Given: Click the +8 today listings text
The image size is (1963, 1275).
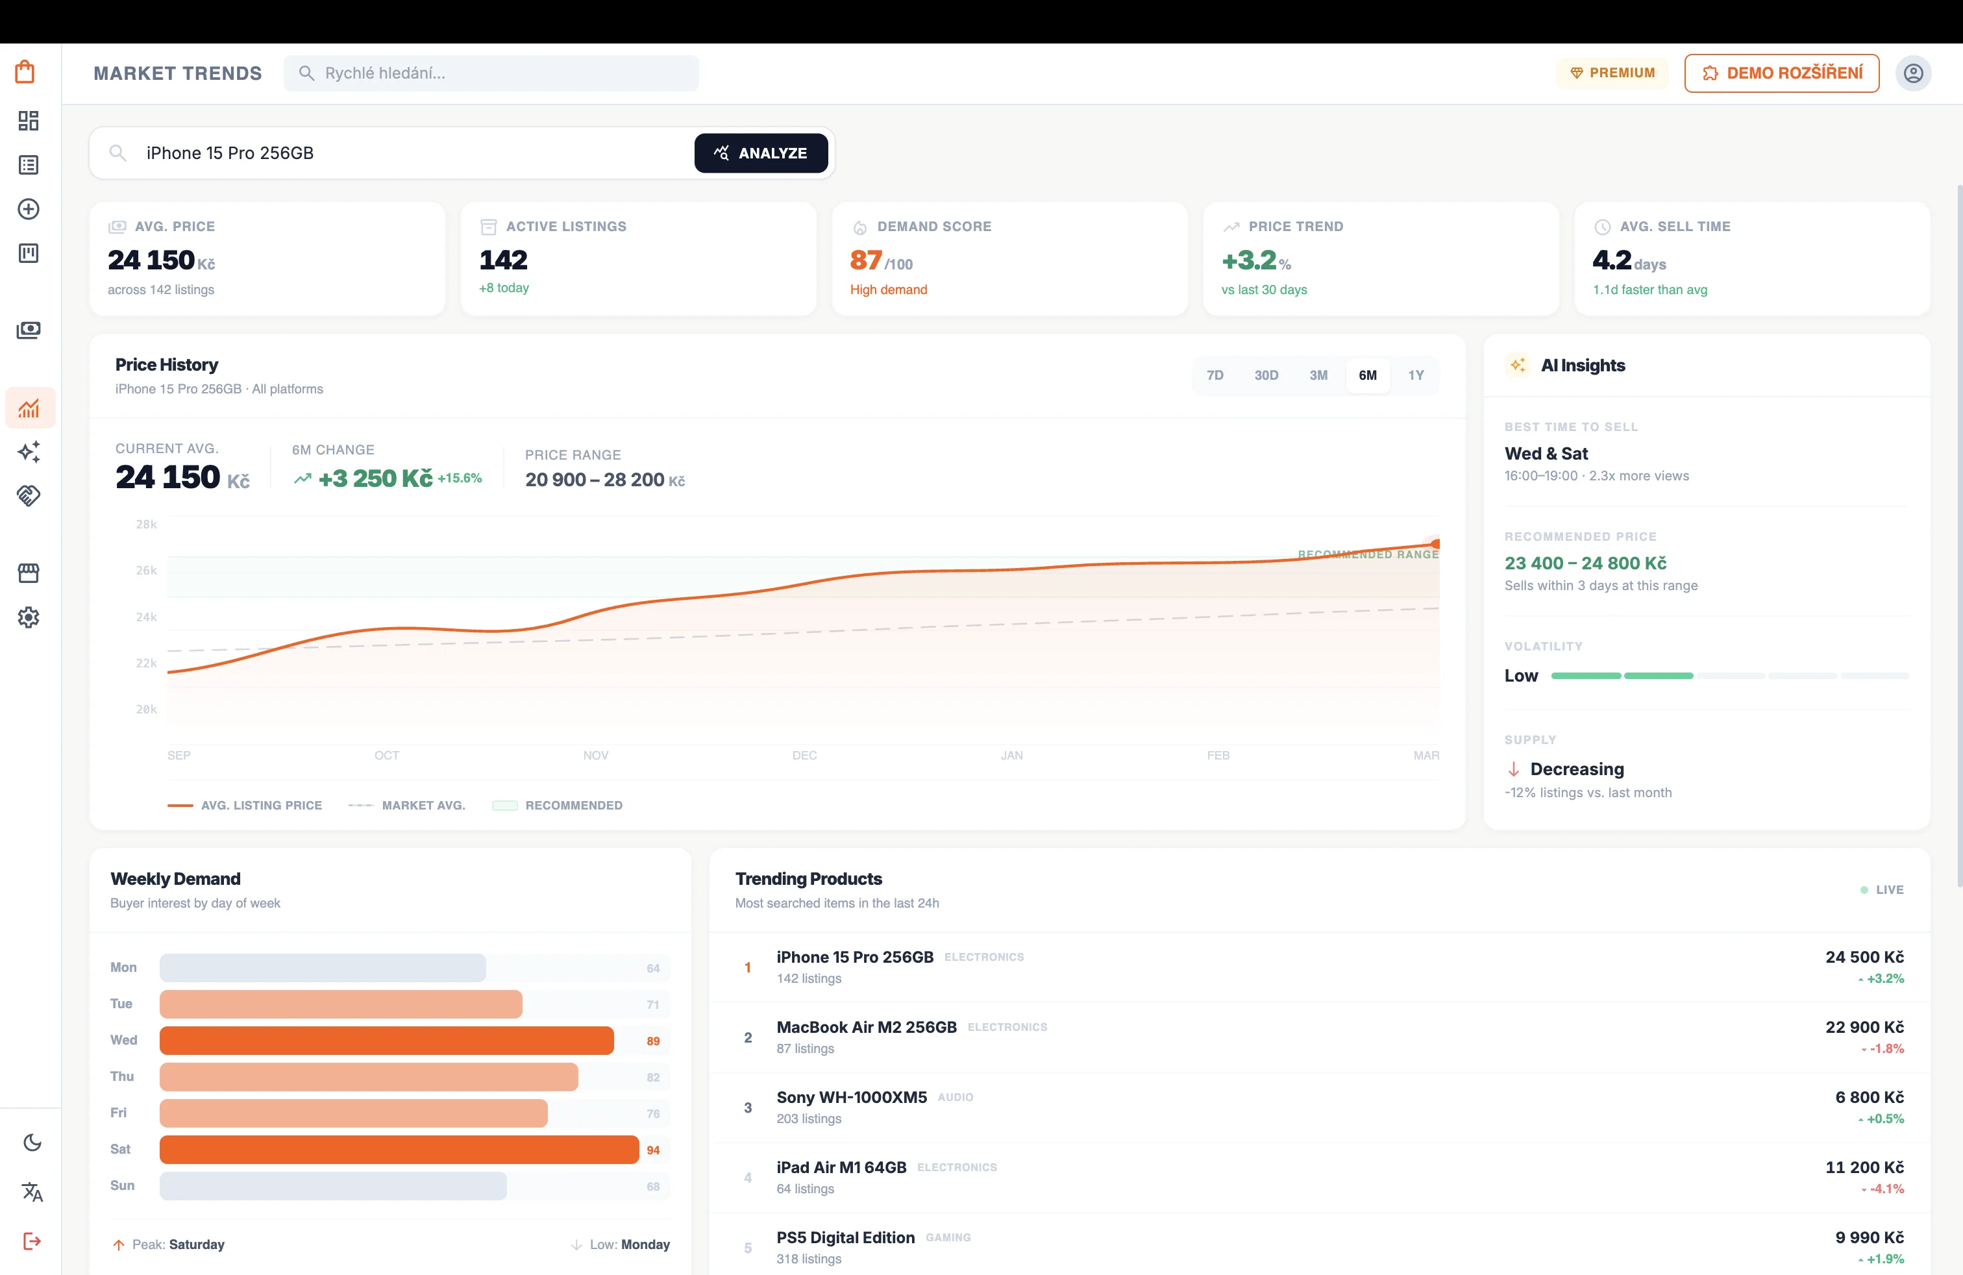Looking at the screenshot, I should pyautogui.click(x=504, y=288).
